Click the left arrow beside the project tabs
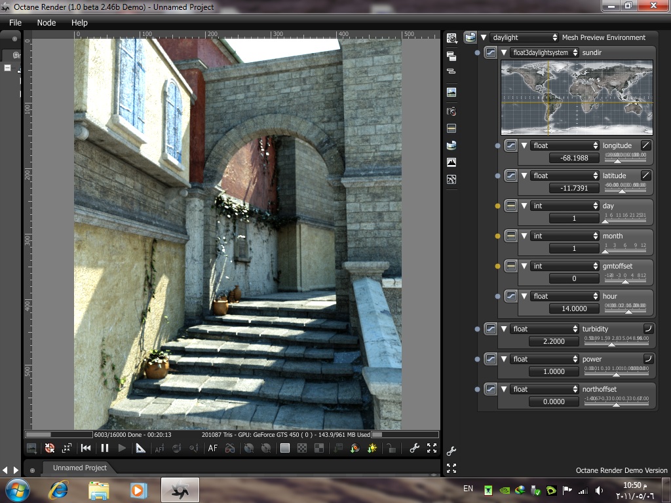The image size is (671, 503). tap(5, 470)
